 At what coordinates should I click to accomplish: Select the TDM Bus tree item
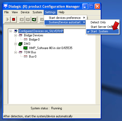click(x=30, y=52)
